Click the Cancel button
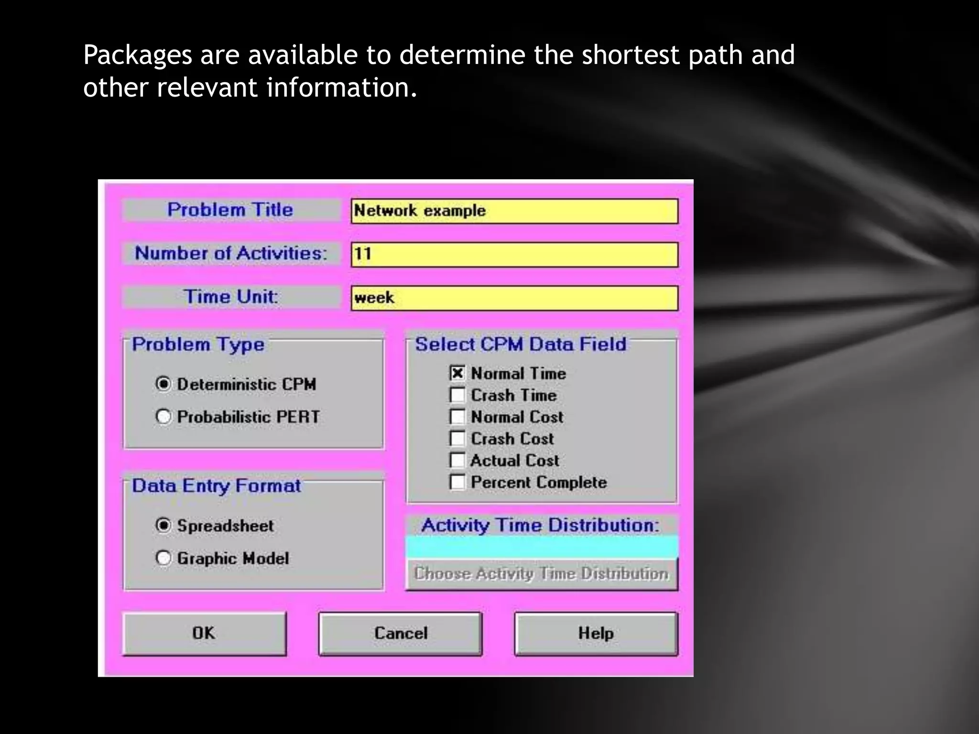Viewport: 979px width, 734px height. (x=401, y=633)
